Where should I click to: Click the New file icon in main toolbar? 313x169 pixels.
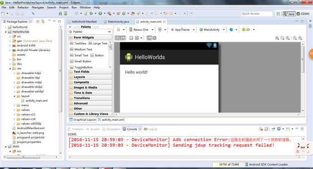click(x=3, y=13)
